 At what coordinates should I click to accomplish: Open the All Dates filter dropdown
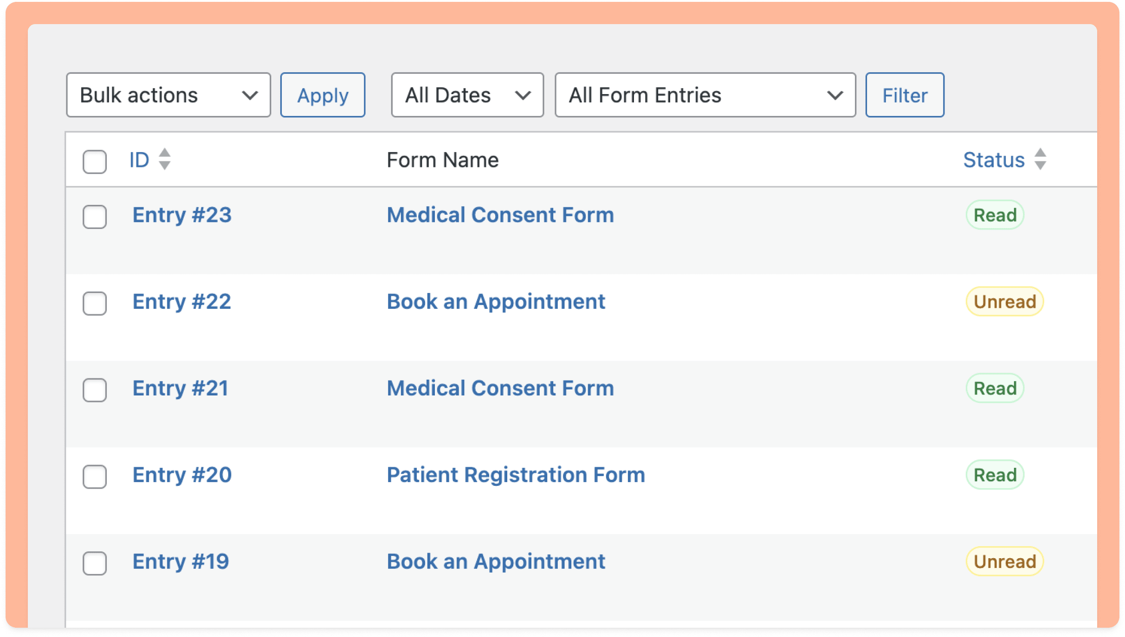467,95
